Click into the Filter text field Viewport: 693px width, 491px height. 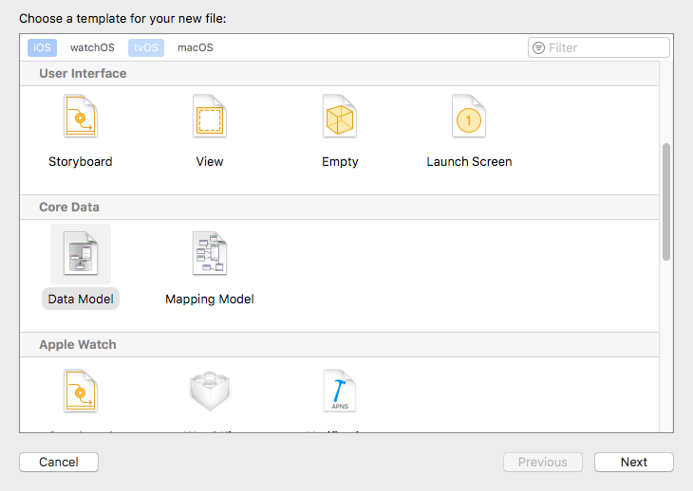pos(606,47)
